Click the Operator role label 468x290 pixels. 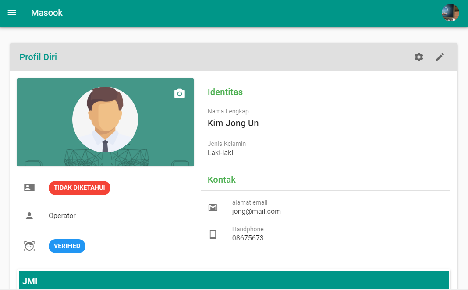pyautogui.click(x=62, y=216)
